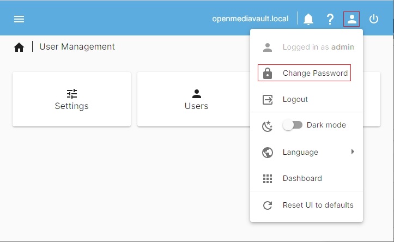The image size is (394, 242).
Task: Go to home via house icon
Action: point(19,47)
